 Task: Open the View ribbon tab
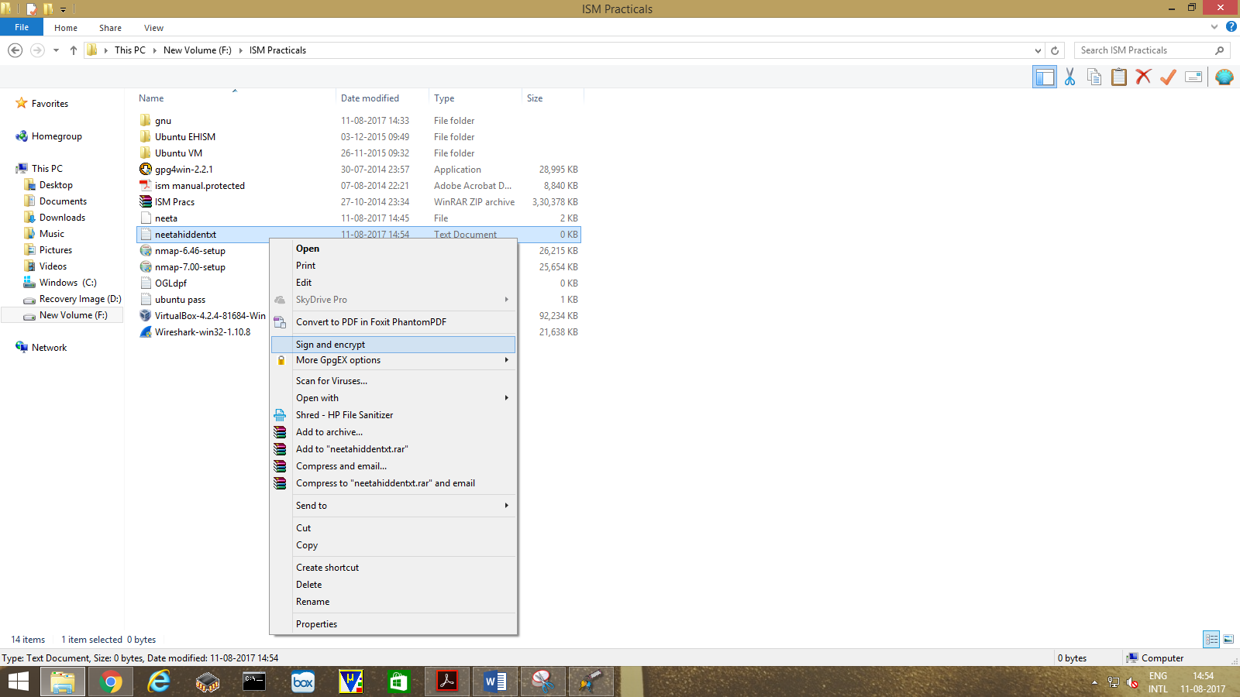pos(153,28)
